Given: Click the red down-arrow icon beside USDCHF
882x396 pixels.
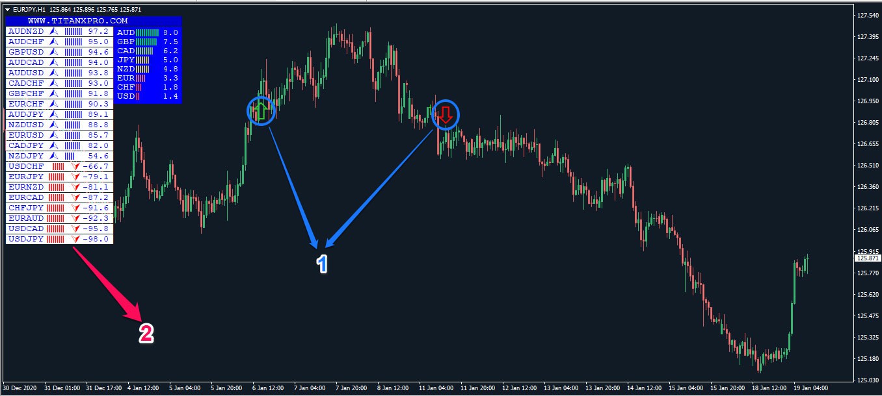Looking at the screenshot, I should coord(76,166).
